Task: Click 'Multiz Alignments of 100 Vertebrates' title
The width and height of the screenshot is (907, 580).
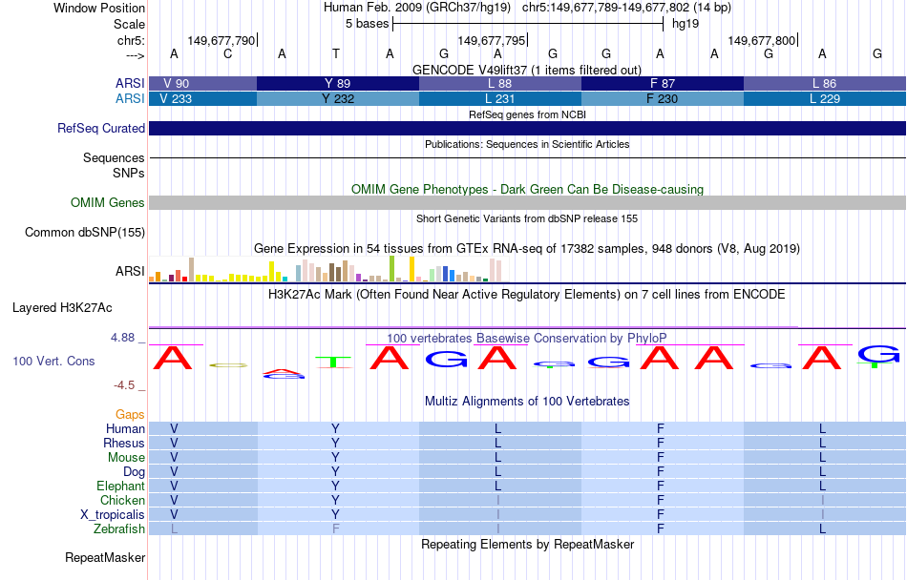Action: click(527, 401)
